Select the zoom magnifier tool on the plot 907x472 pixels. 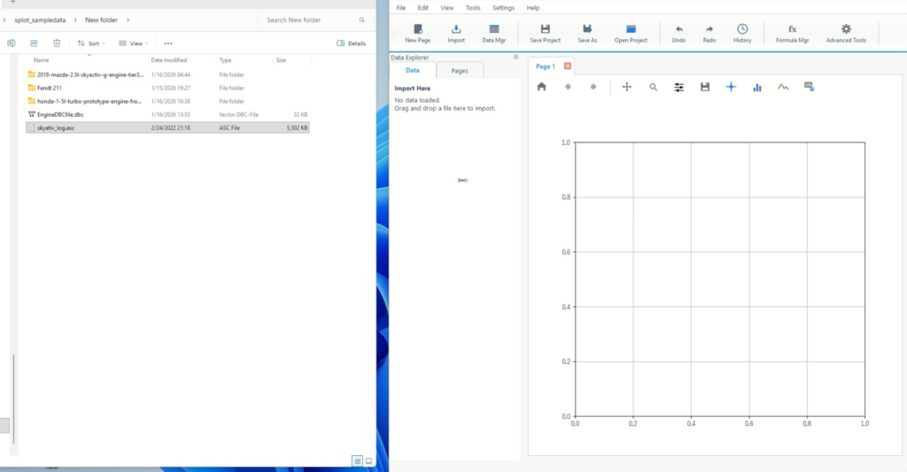click(x=653, y=87)
